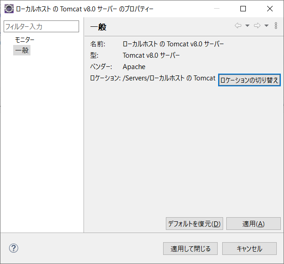The image size is (284, 264).
Task: Click the 名前: label
Action: pos(98,44)
